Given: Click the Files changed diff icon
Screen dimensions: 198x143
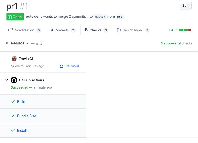Looking at the screenshot, I should [119, 30].
